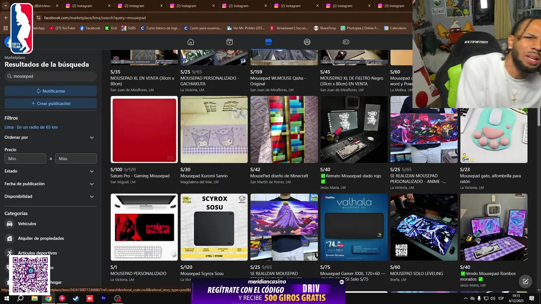
Task: Open the Windows notification center icon
Action: click(532, 299)
